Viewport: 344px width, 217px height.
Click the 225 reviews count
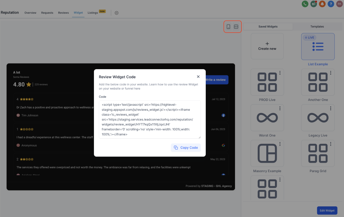(x=41, y=85)
